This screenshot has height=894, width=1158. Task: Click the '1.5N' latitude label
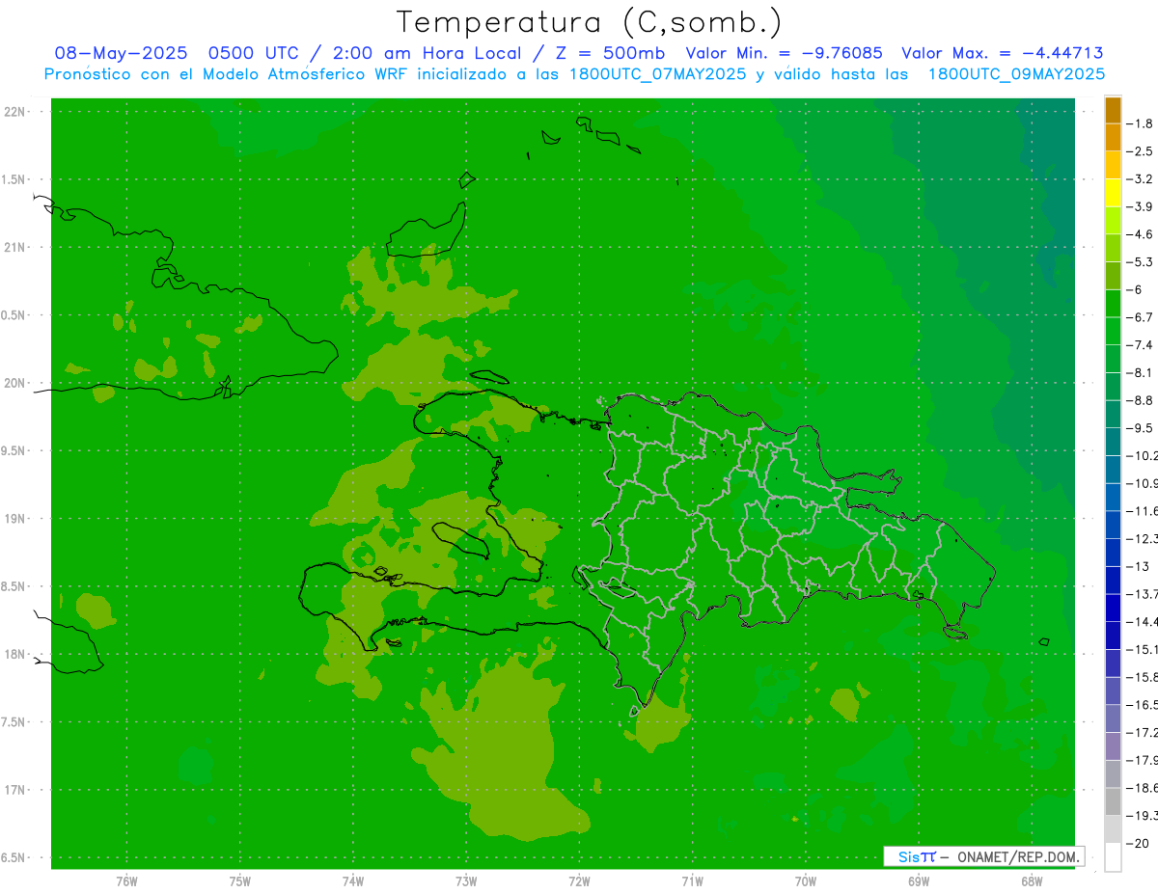tap(14, 179)
